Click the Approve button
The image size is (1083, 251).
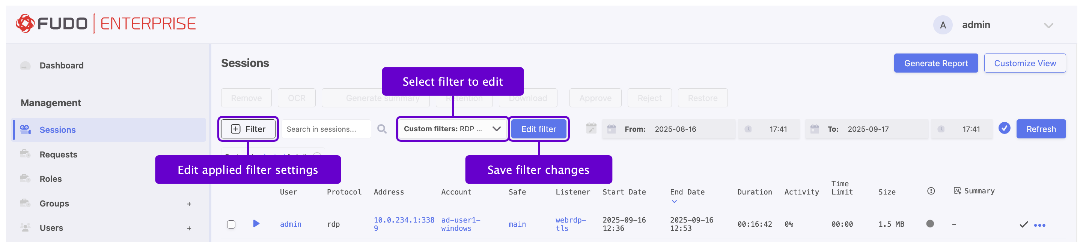click(x=595, y=98)
